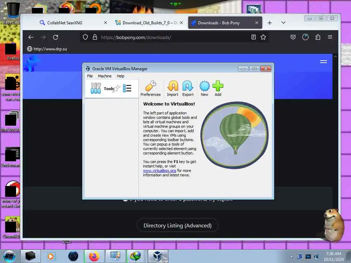The width and height of the screenshot is (351, 263).
Task: Expand the list all tabs chevron
Action: pyautogui.click(x=283, y=23)
